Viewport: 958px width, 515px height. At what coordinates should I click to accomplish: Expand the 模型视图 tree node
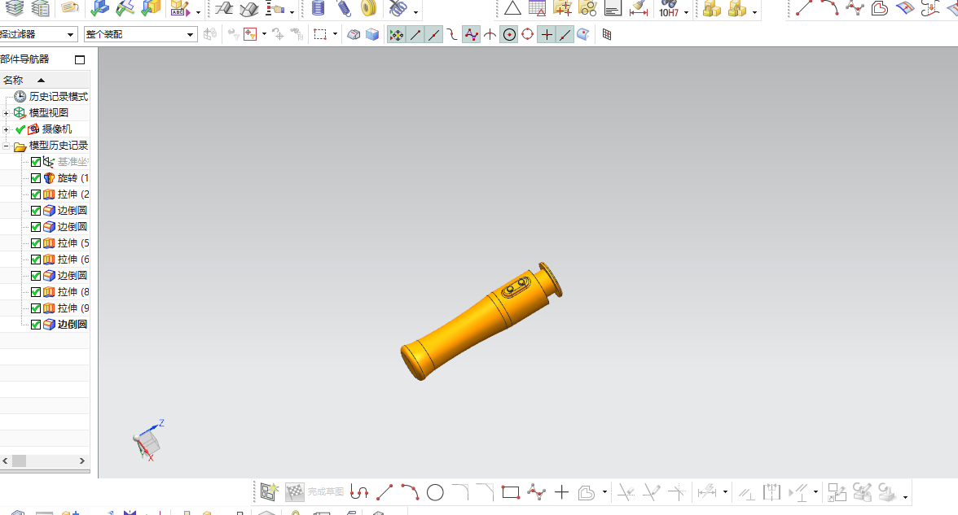[x=7, y=114]
